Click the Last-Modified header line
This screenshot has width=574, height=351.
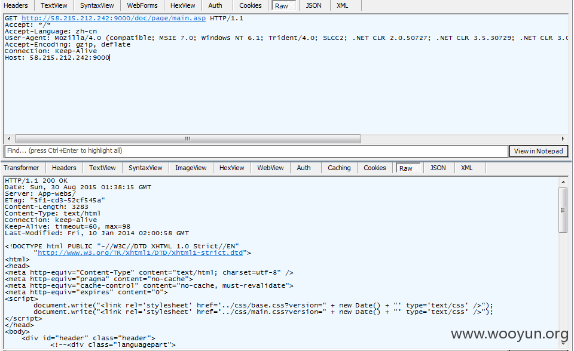coord(97,233)
